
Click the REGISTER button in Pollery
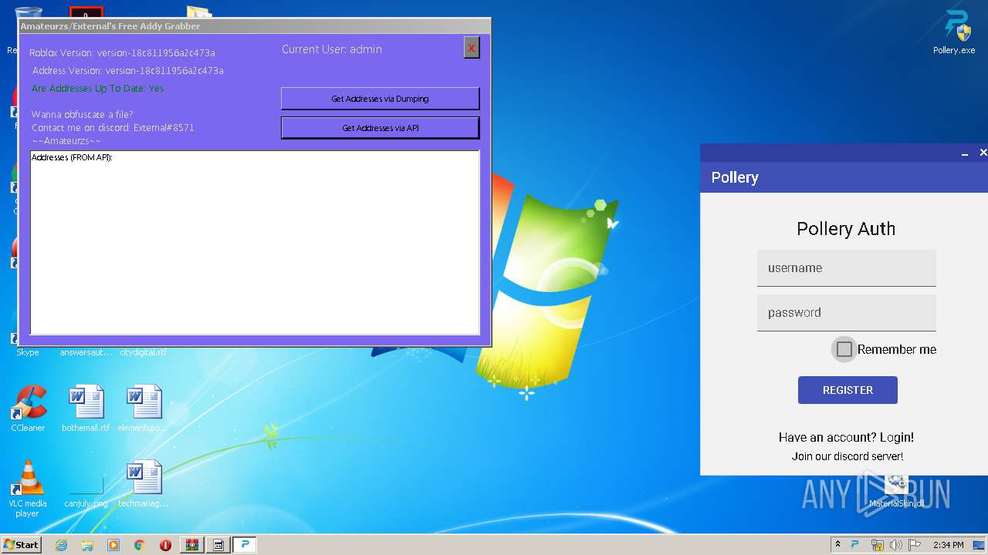click(848, 390)
